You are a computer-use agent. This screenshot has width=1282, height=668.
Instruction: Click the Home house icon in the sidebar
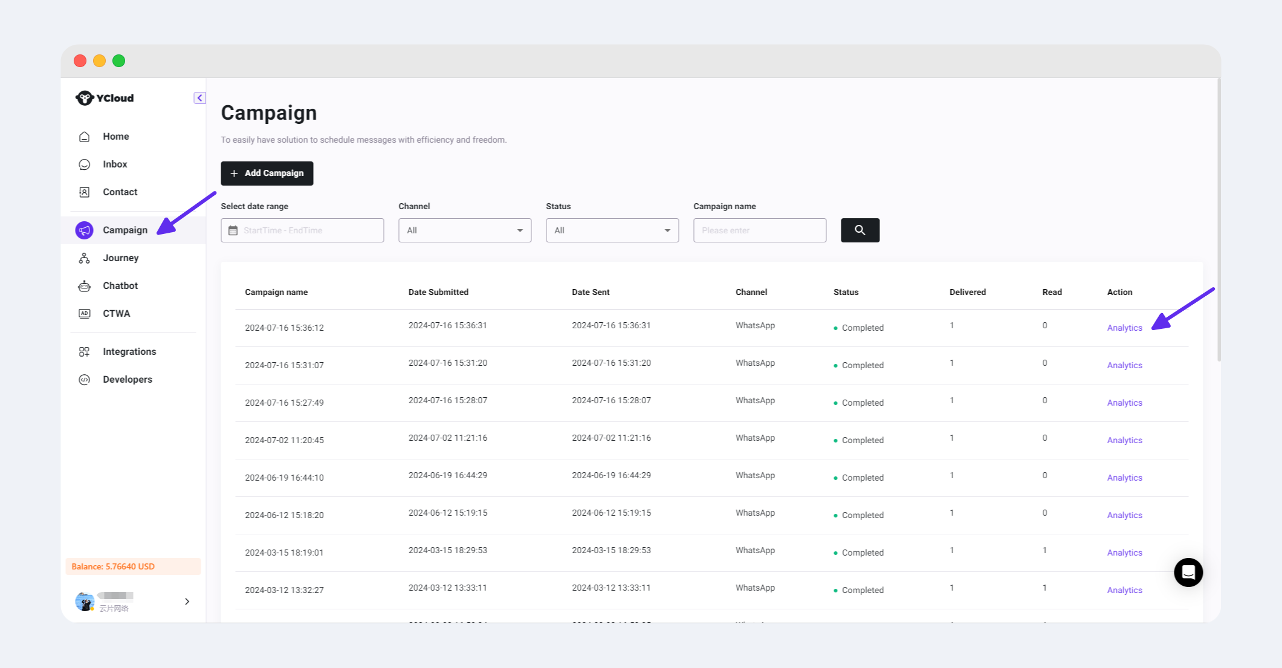85,137
